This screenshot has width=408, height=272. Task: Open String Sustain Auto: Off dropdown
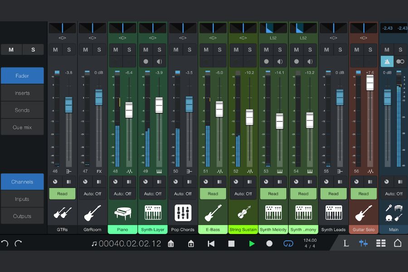pos(243,194)
